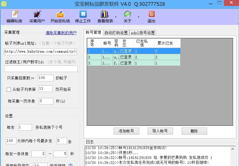Viewport: 239px width, 166px height.
Task: Delete an account via 删除 button
Action: tap(194, 131)
